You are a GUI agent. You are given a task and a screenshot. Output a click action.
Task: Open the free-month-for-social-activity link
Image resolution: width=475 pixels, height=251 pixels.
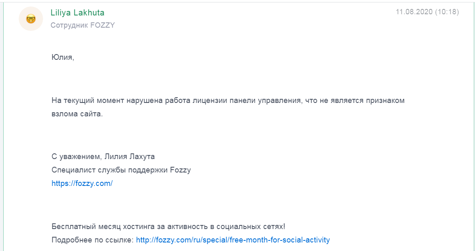coord(233,240)
